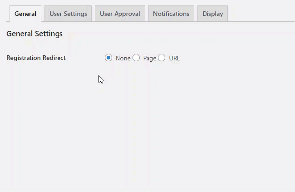Screen dimensions: 295x192
Task: Show the Display tab
Action: point(212,14)
